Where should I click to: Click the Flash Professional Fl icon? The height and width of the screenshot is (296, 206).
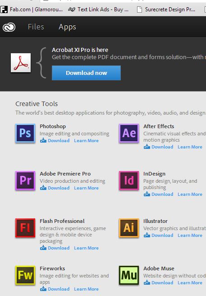(x=25, y=228)
